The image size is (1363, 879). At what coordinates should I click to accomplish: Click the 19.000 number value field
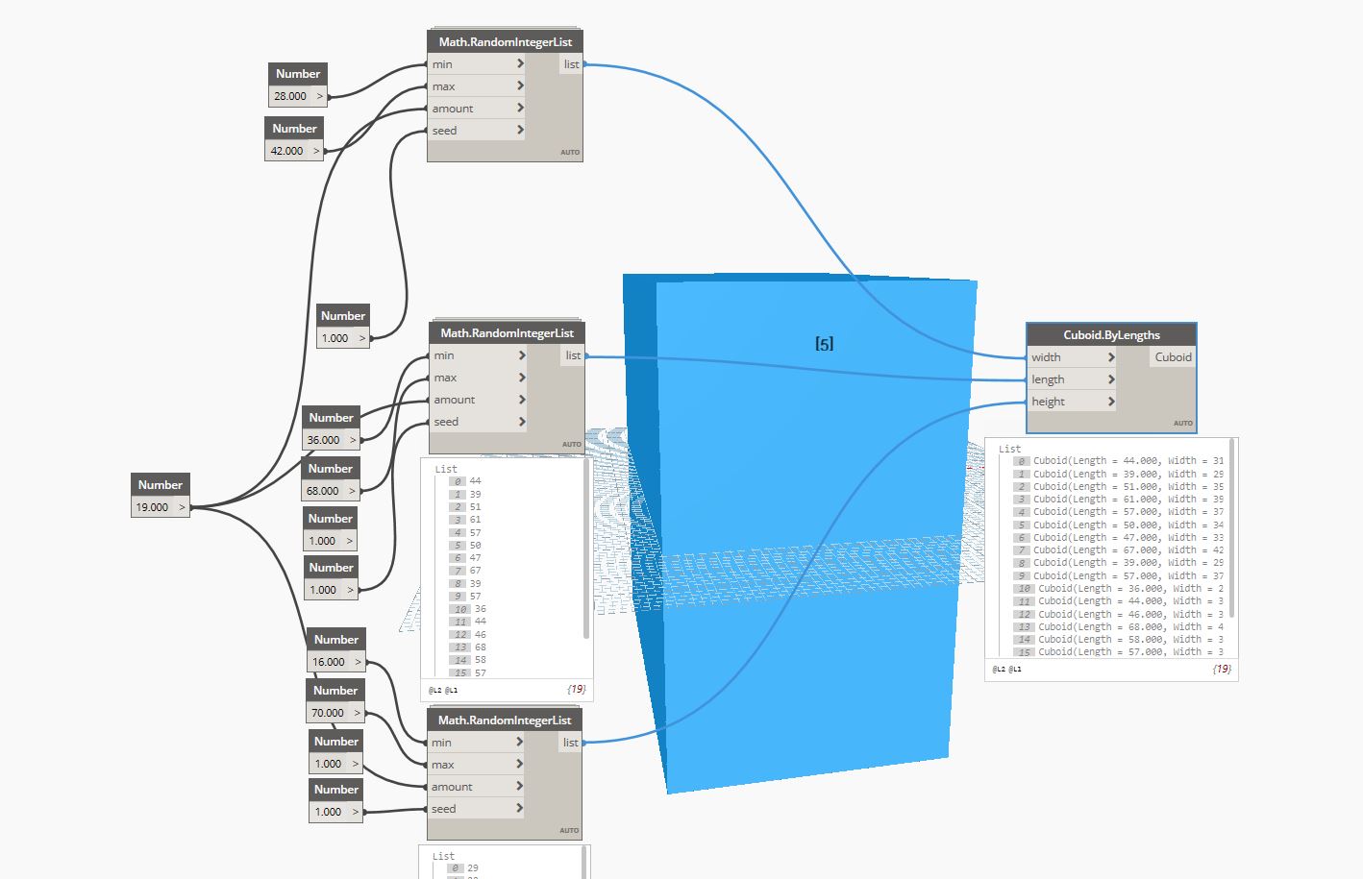pos(152,507)
